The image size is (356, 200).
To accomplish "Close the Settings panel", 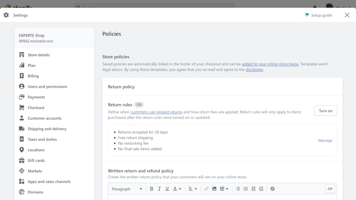I will coord(347,15).
